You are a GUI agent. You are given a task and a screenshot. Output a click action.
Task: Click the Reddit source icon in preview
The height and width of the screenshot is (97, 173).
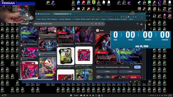coord(97,30)
